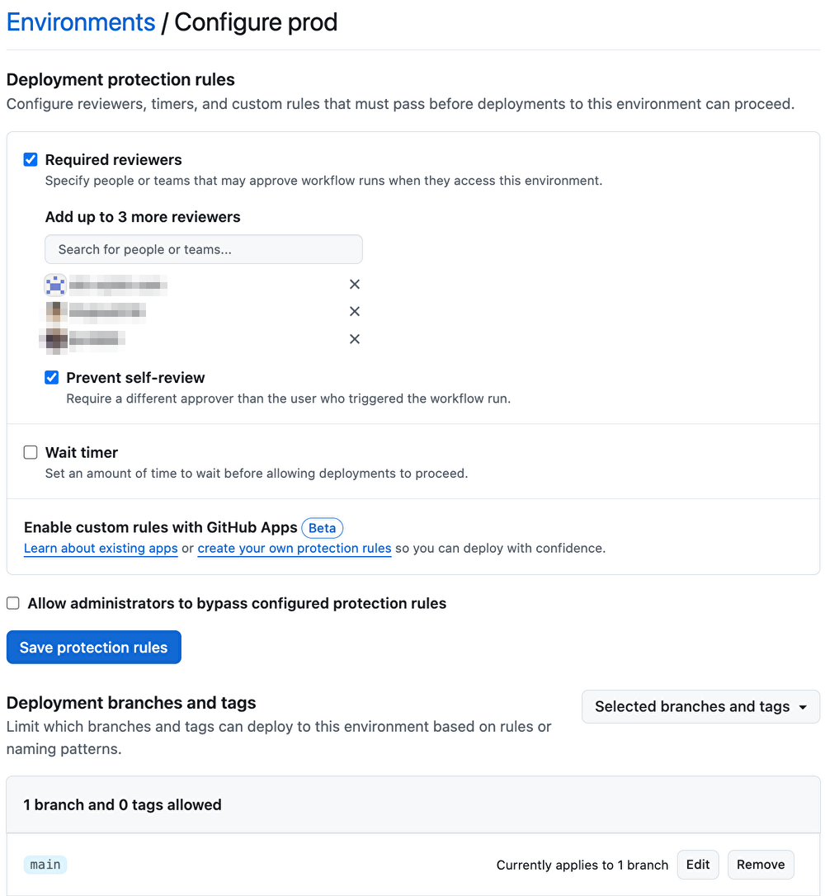Open the Selected branches and tags dropdown
The width and height of the screenshot is (825, 896).
point(700,707)
